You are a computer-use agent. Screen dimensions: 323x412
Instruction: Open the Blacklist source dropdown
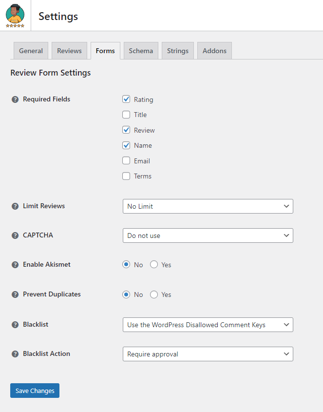pos(208,325)
